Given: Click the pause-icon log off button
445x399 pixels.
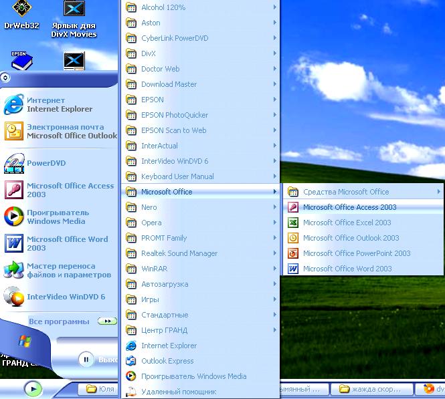Looking at the screenshot, I should tap(86, 360).
